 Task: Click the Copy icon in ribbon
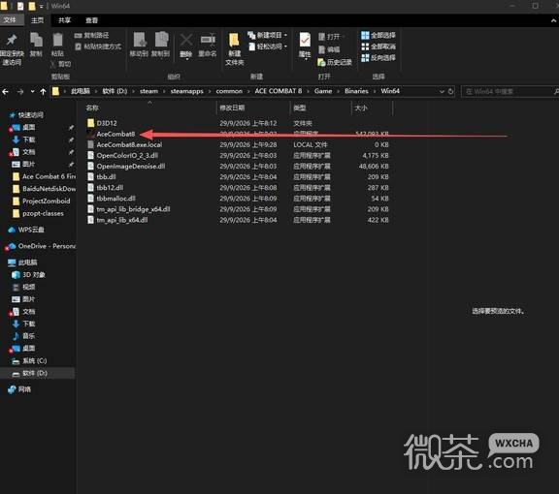36,40
